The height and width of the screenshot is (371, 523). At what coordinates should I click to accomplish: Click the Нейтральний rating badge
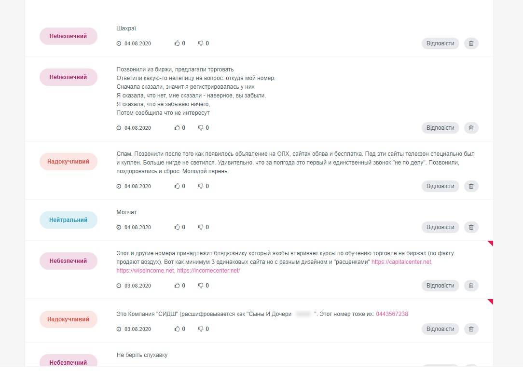[x=69, y=220]
